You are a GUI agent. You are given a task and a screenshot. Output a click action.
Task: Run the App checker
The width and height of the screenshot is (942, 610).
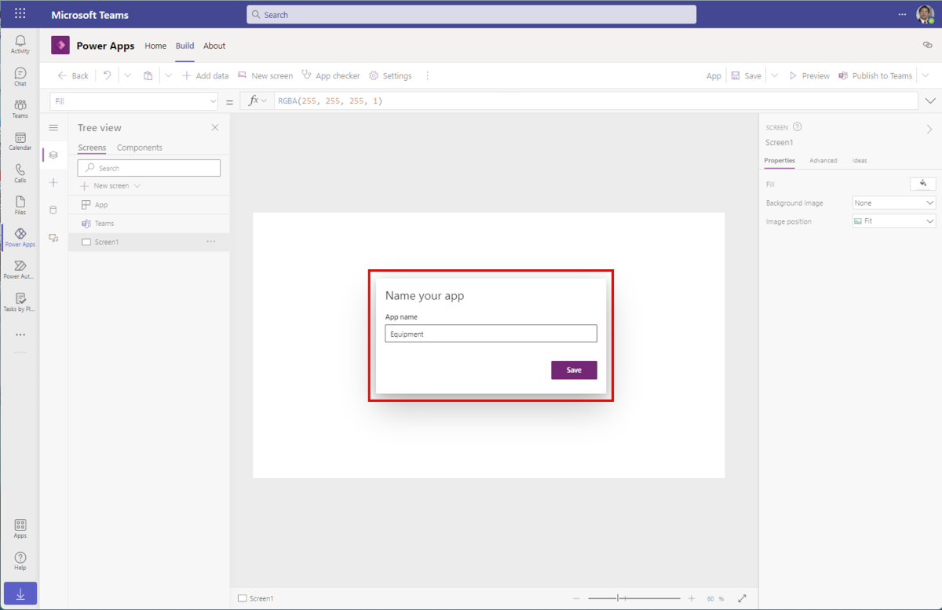(x=330, y=75)
